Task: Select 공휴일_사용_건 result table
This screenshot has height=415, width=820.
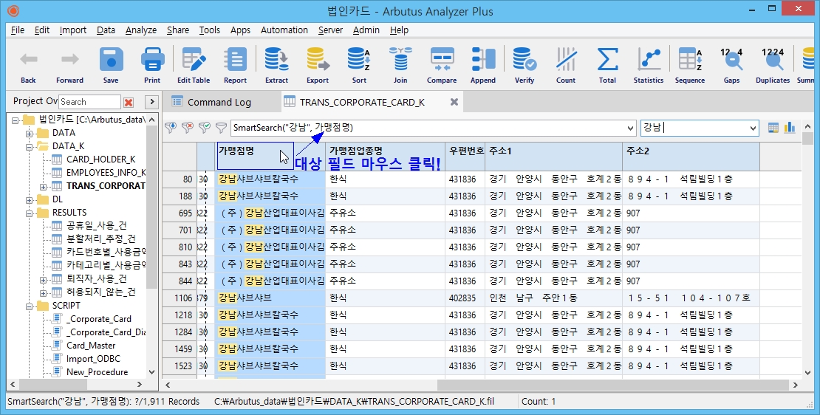Action: 97,226
